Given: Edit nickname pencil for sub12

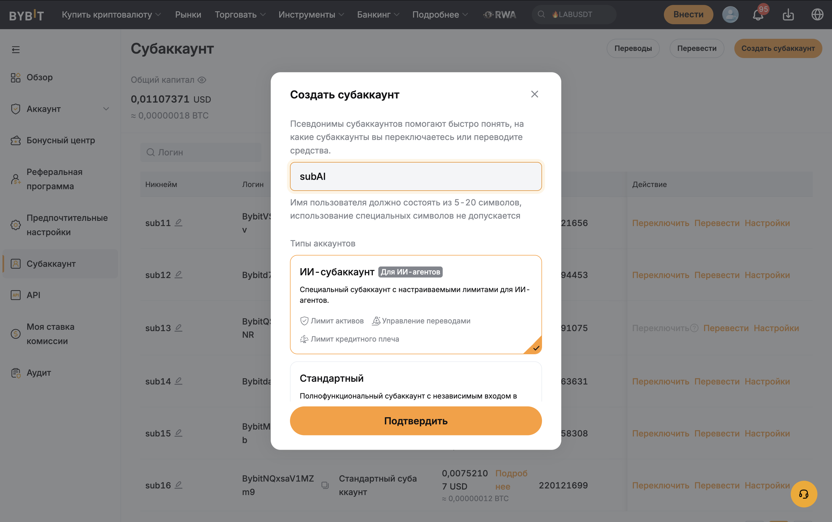Looking at the screenshot, I should coord(179,275).
